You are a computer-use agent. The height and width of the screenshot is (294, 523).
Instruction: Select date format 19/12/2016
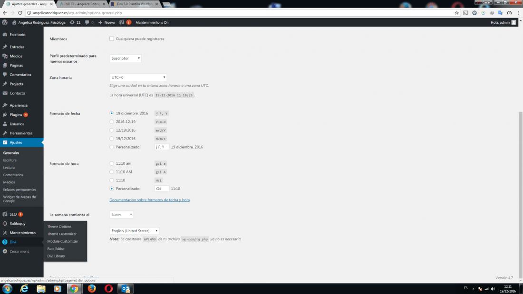112,139
